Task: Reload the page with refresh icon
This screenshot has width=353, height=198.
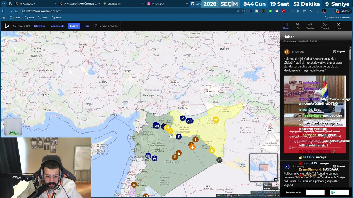Action: tap(10, 11)
